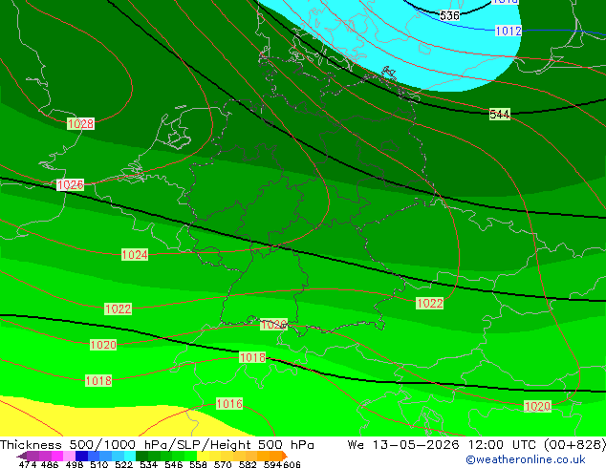The width and height of the screenshot is (606, 468).
Task: Click the 1024 isobar label
Action: (x=135, y=255)
